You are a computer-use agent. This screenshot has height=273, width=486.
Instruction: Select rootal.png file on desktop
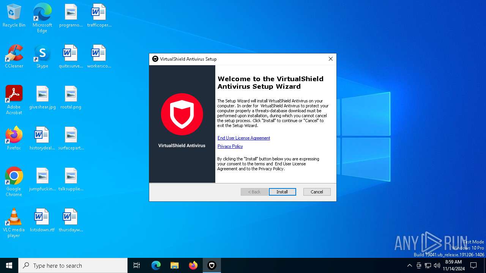(x=71, y=98)
